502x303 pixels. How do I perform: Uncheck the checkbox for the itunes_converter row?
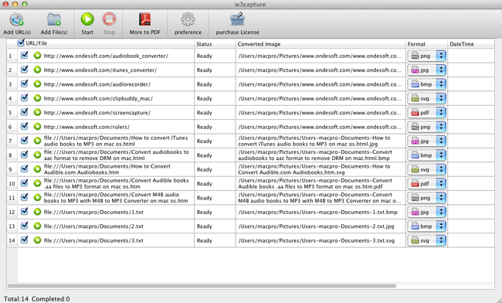click(25, 70)
